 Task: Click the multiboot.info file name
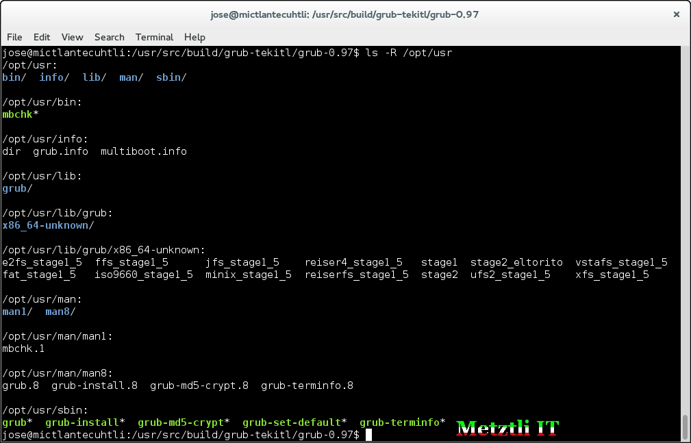(144, 151)
